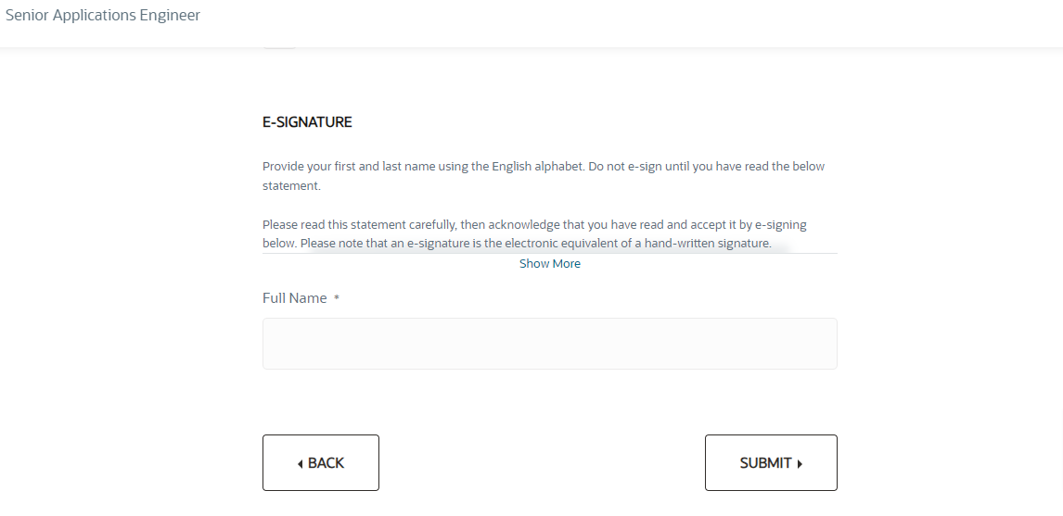The width and height of the screenshot is (1063, 516).
Task: Expand the statement with Show More
Action: click(550, 263)
